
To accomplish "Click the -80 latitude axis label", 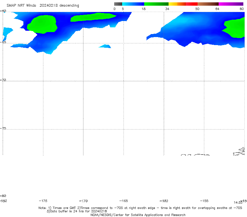I will [x=3, y=196].
